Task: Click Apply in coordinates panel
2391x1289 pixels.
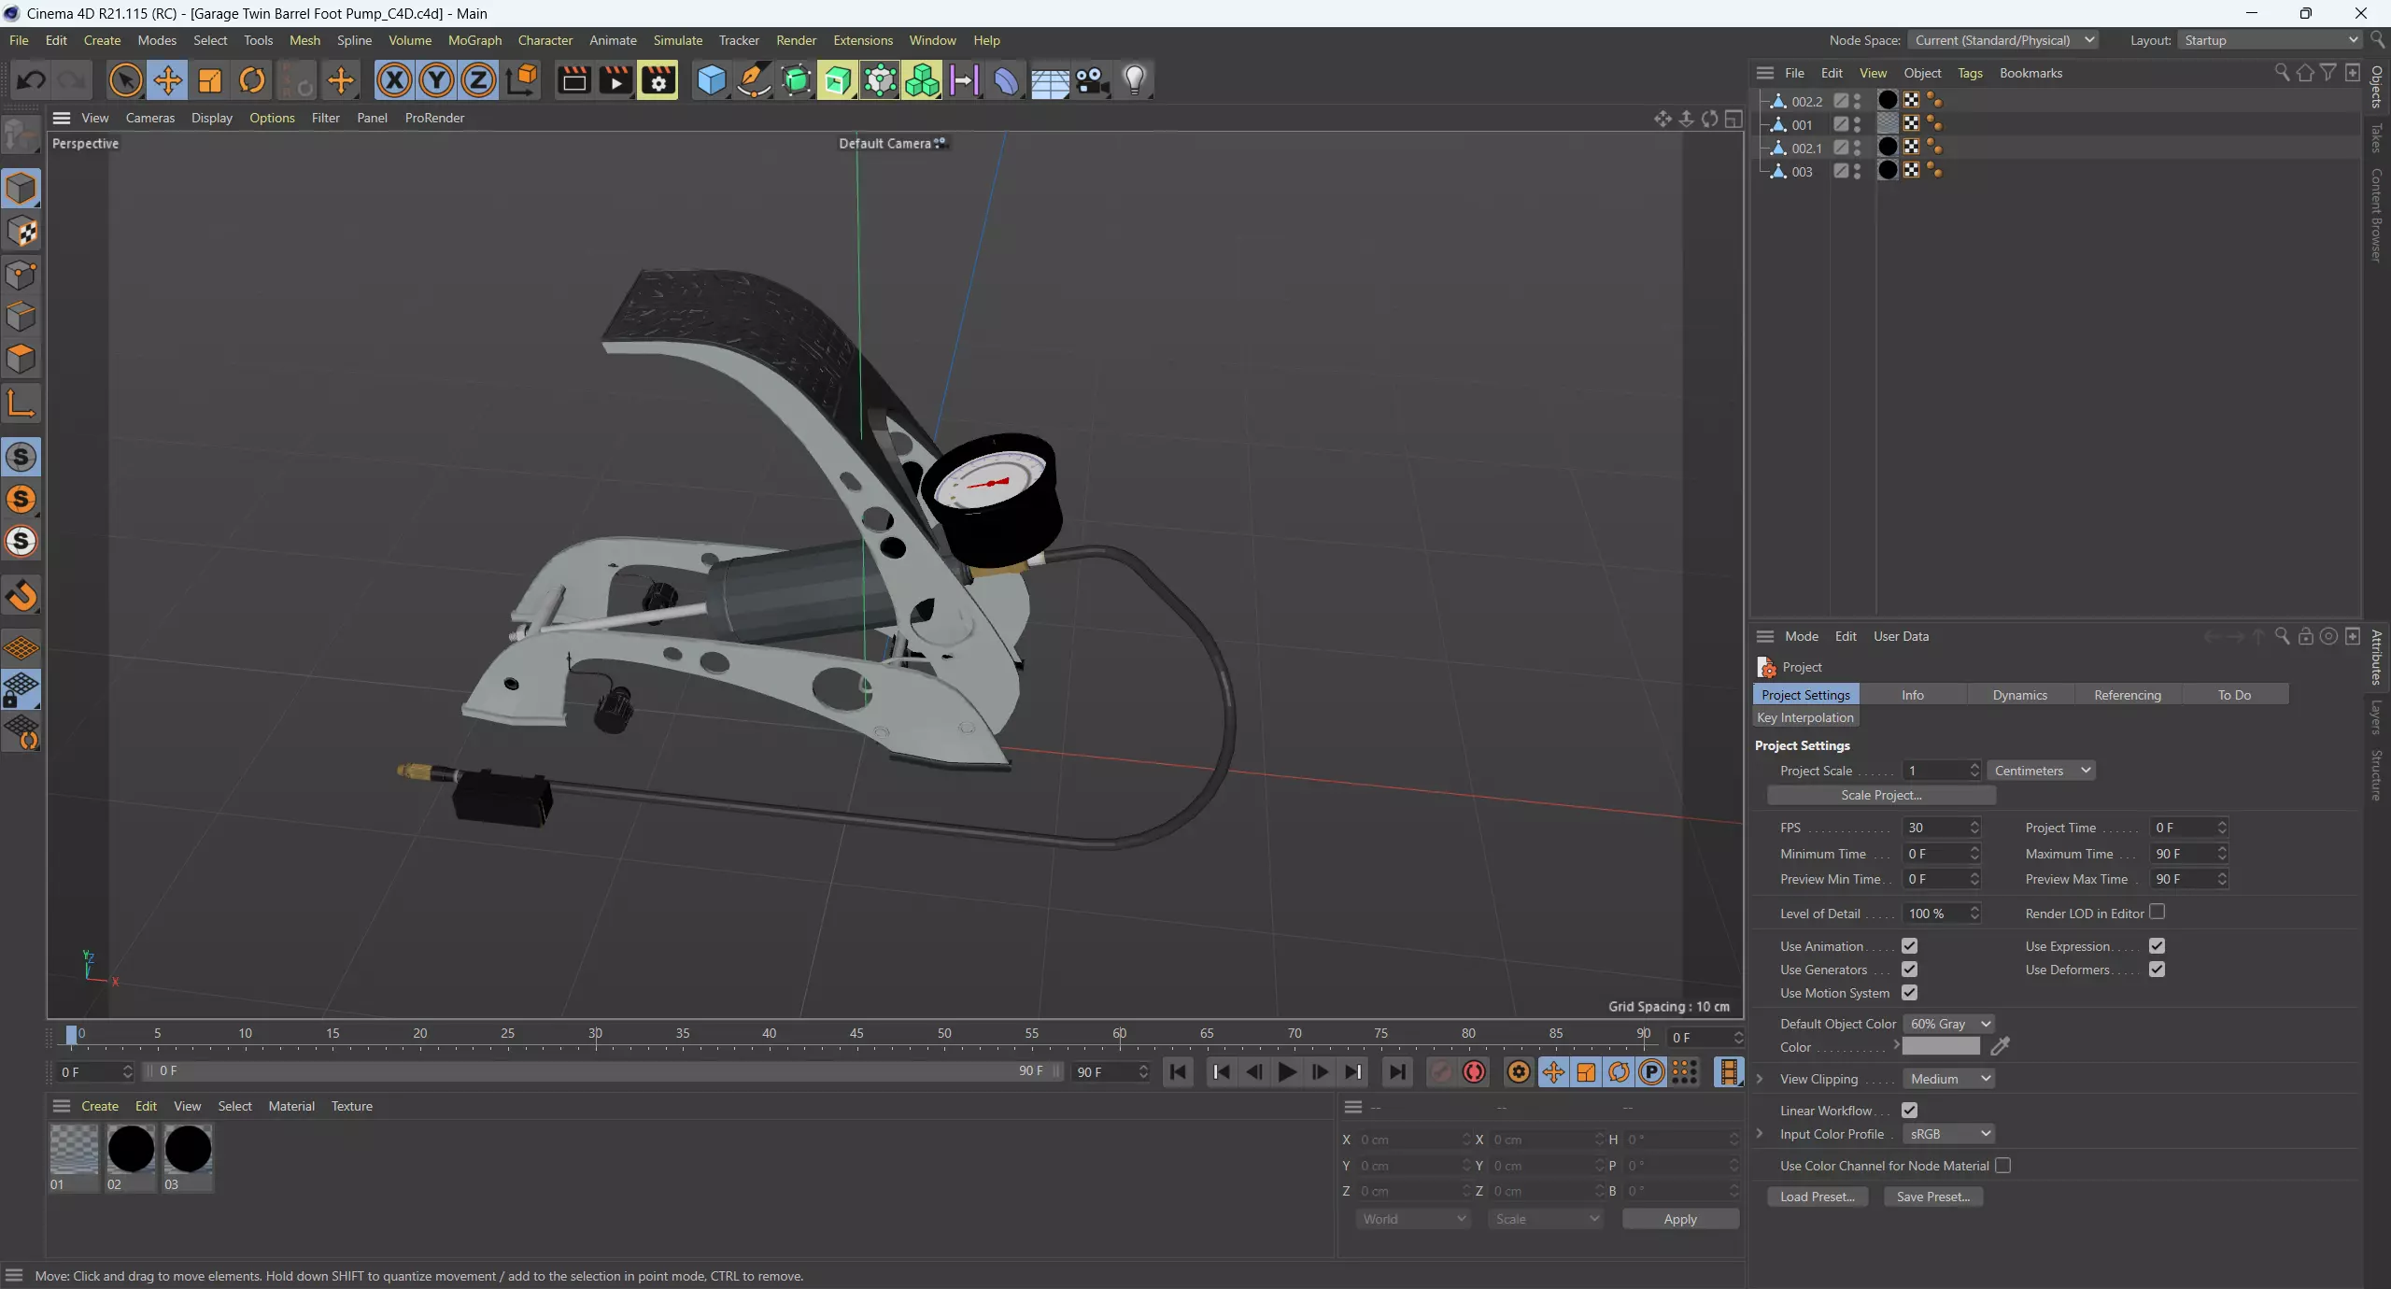Action: tap(1680, 1219)
